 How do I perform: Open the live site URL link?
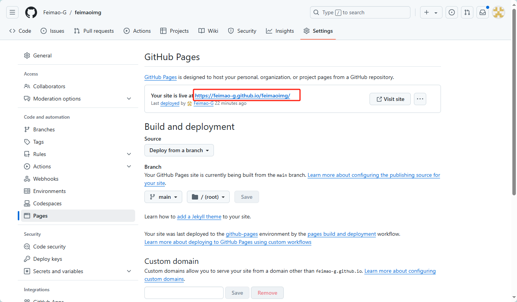click(242, 96)
